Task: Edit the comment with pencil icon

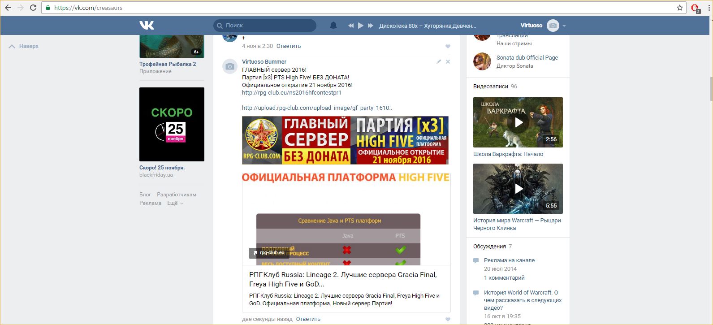Action: point(439,62)
